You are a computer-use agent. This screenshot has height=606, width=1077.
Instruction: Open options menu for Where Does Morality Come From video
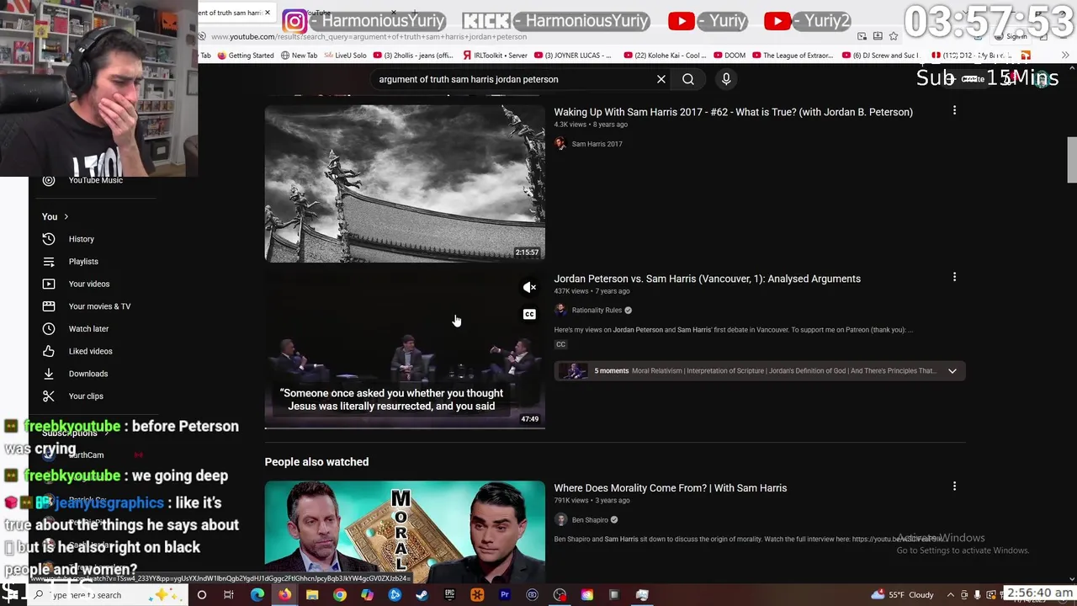pos(954,486)
